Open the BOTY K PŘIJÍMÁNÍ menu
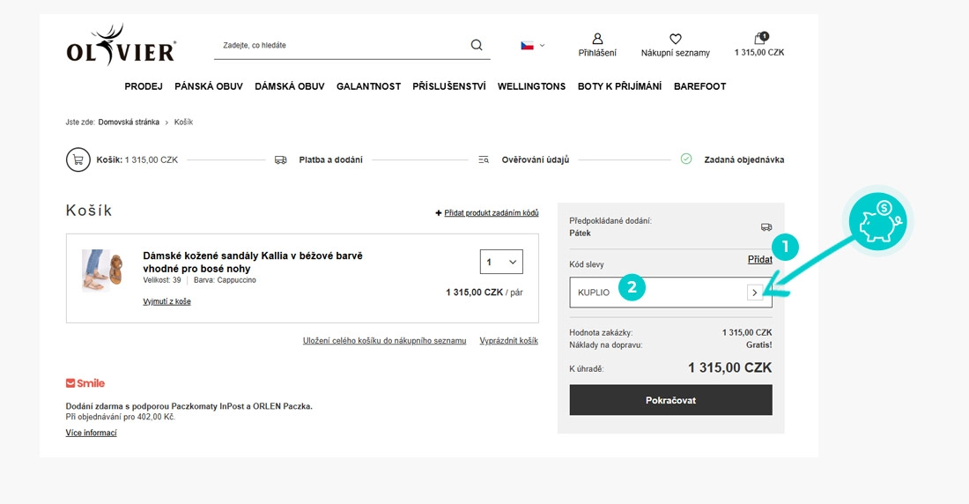Image resolution: width=969 pixels, height=504 pixels. 620,86
